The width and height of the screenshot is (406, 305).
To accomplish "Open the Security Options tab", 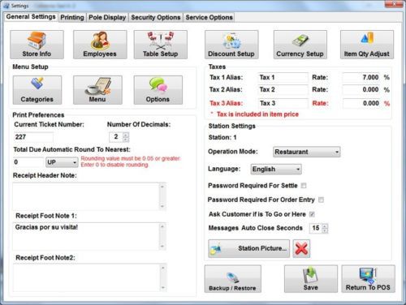I will (156, 17).
